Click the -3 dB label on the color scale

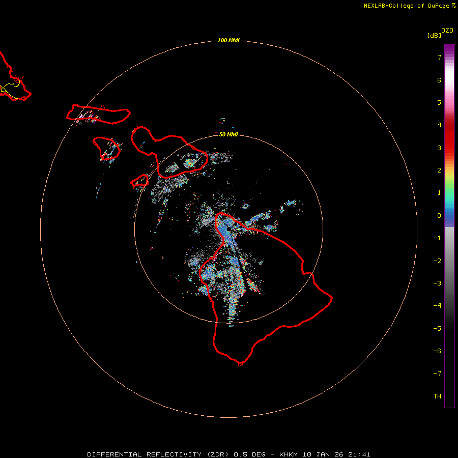pyautogui.click(x=437, y=283)
